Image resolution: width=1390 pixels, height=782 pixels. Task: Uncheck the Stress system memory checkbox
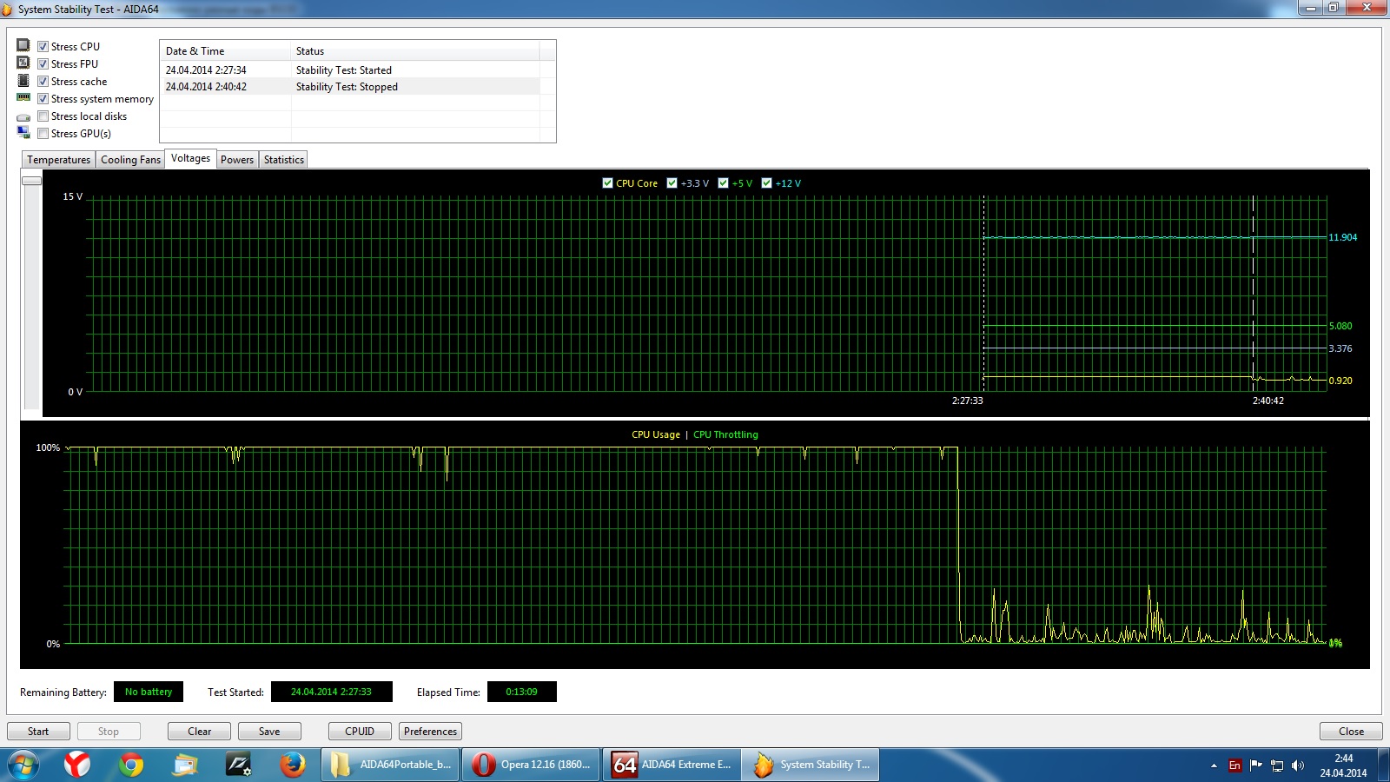[43, 98]
